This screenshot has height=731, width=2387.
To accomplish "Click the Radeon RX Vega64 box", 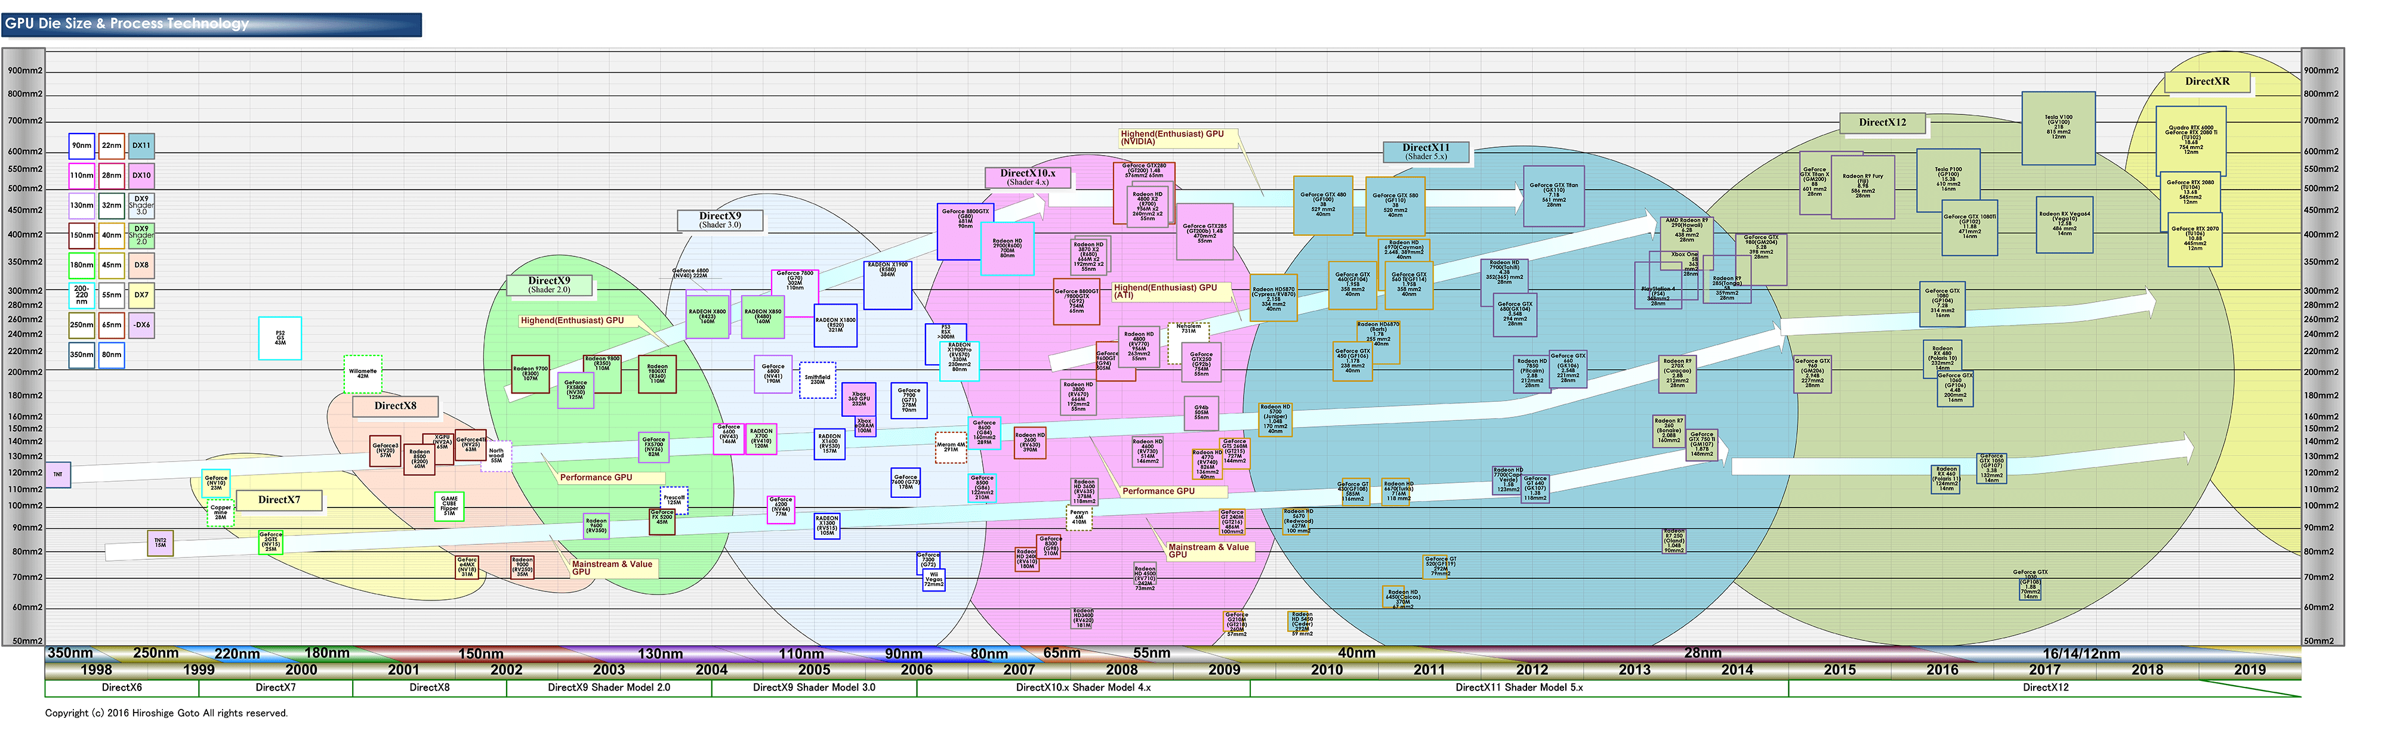I will click(x=2065, y=225).
